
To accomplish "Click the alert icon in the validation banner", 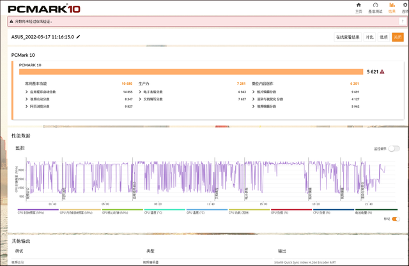I will coord(12,21).
